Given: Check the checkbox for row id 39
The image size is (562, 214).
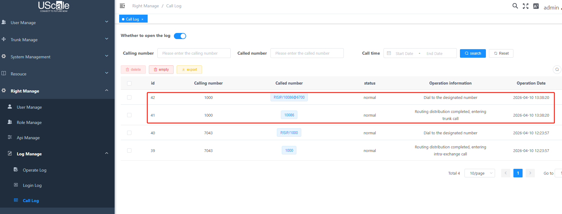Looking at the screenshot, I should (129, 151).
